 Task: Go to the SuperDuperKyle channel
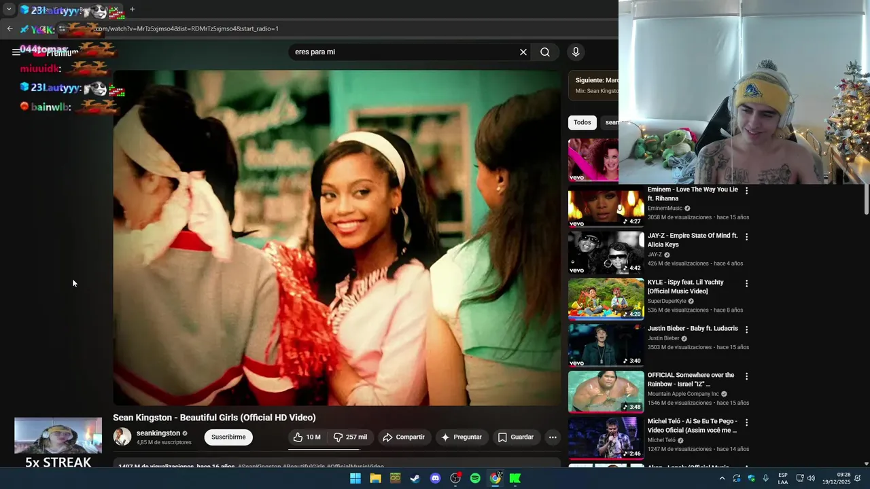pyautogui.click(x=667, y=301)
